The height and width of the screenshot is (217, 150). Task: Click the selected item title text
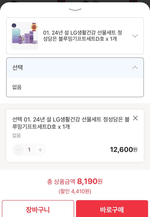pyautogui.click(x=71, y=123)
